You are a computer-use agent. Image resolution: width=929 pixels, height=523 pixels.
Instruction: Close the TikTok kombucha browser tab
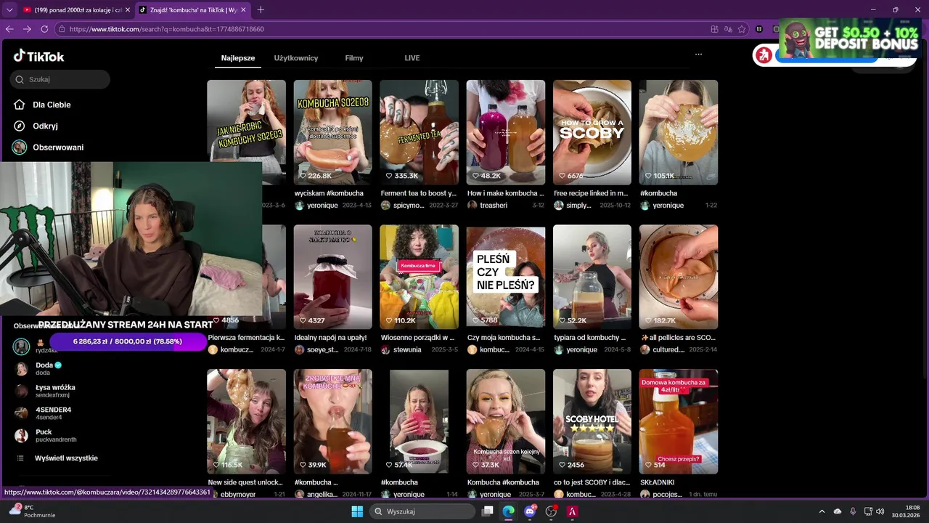tap(243, 9)
